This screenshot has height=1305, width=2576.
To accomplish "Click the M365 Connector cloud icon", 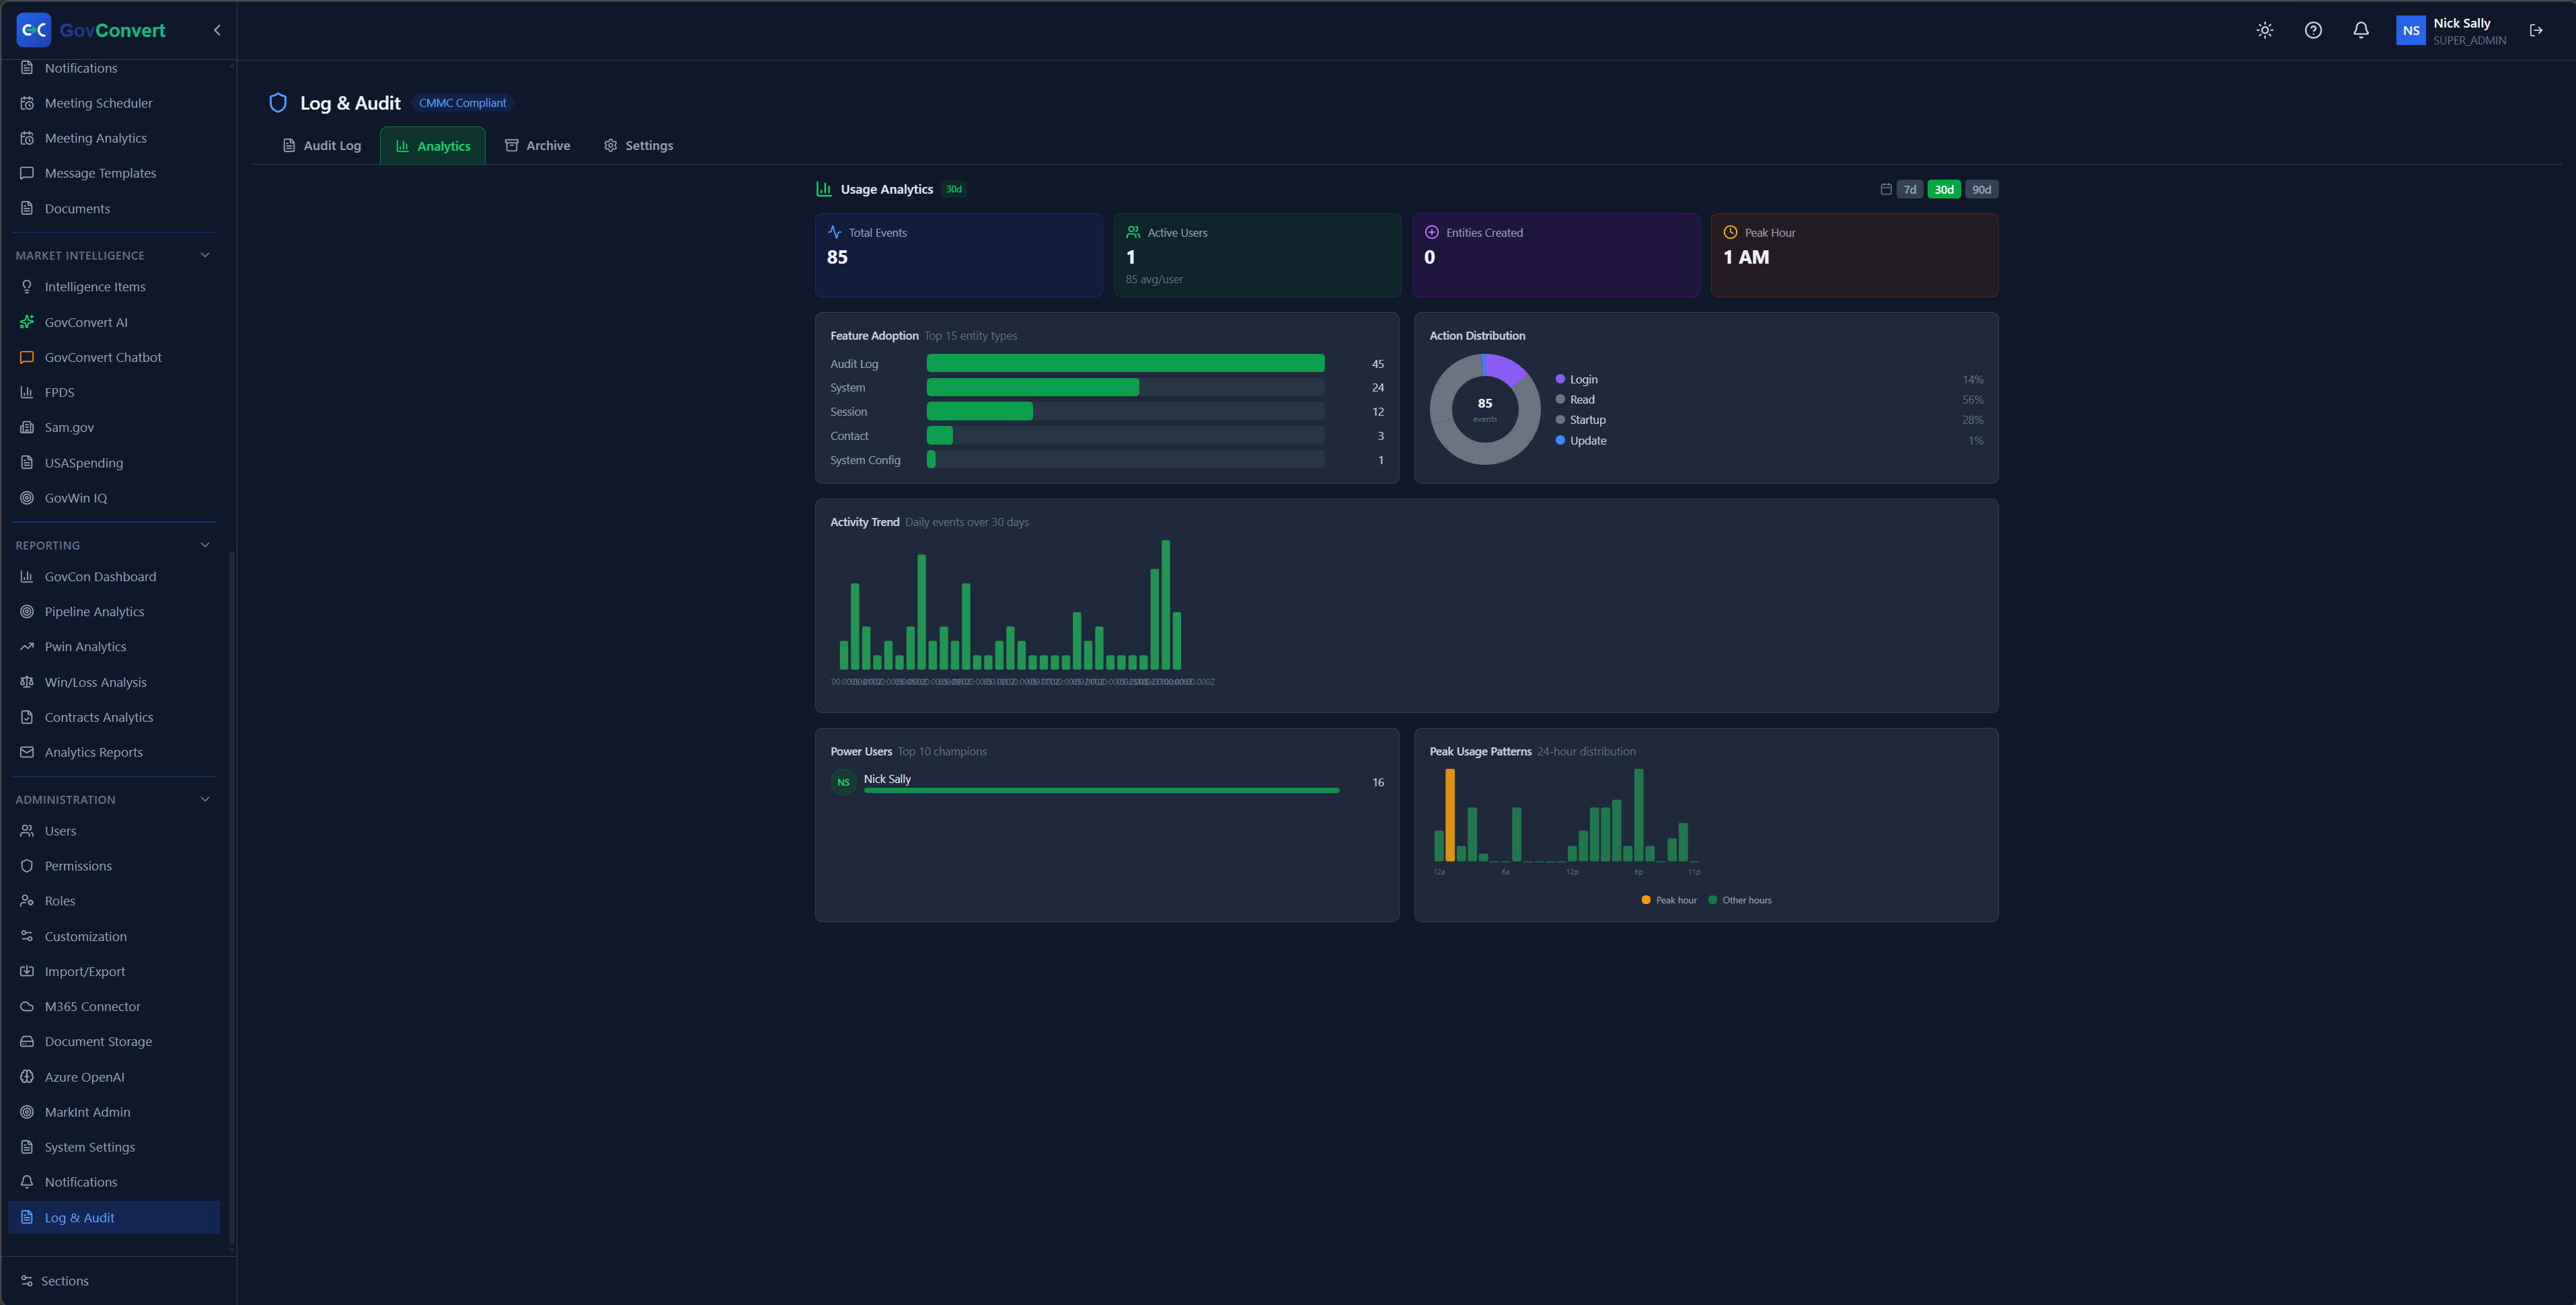I will pos(27,1006).
